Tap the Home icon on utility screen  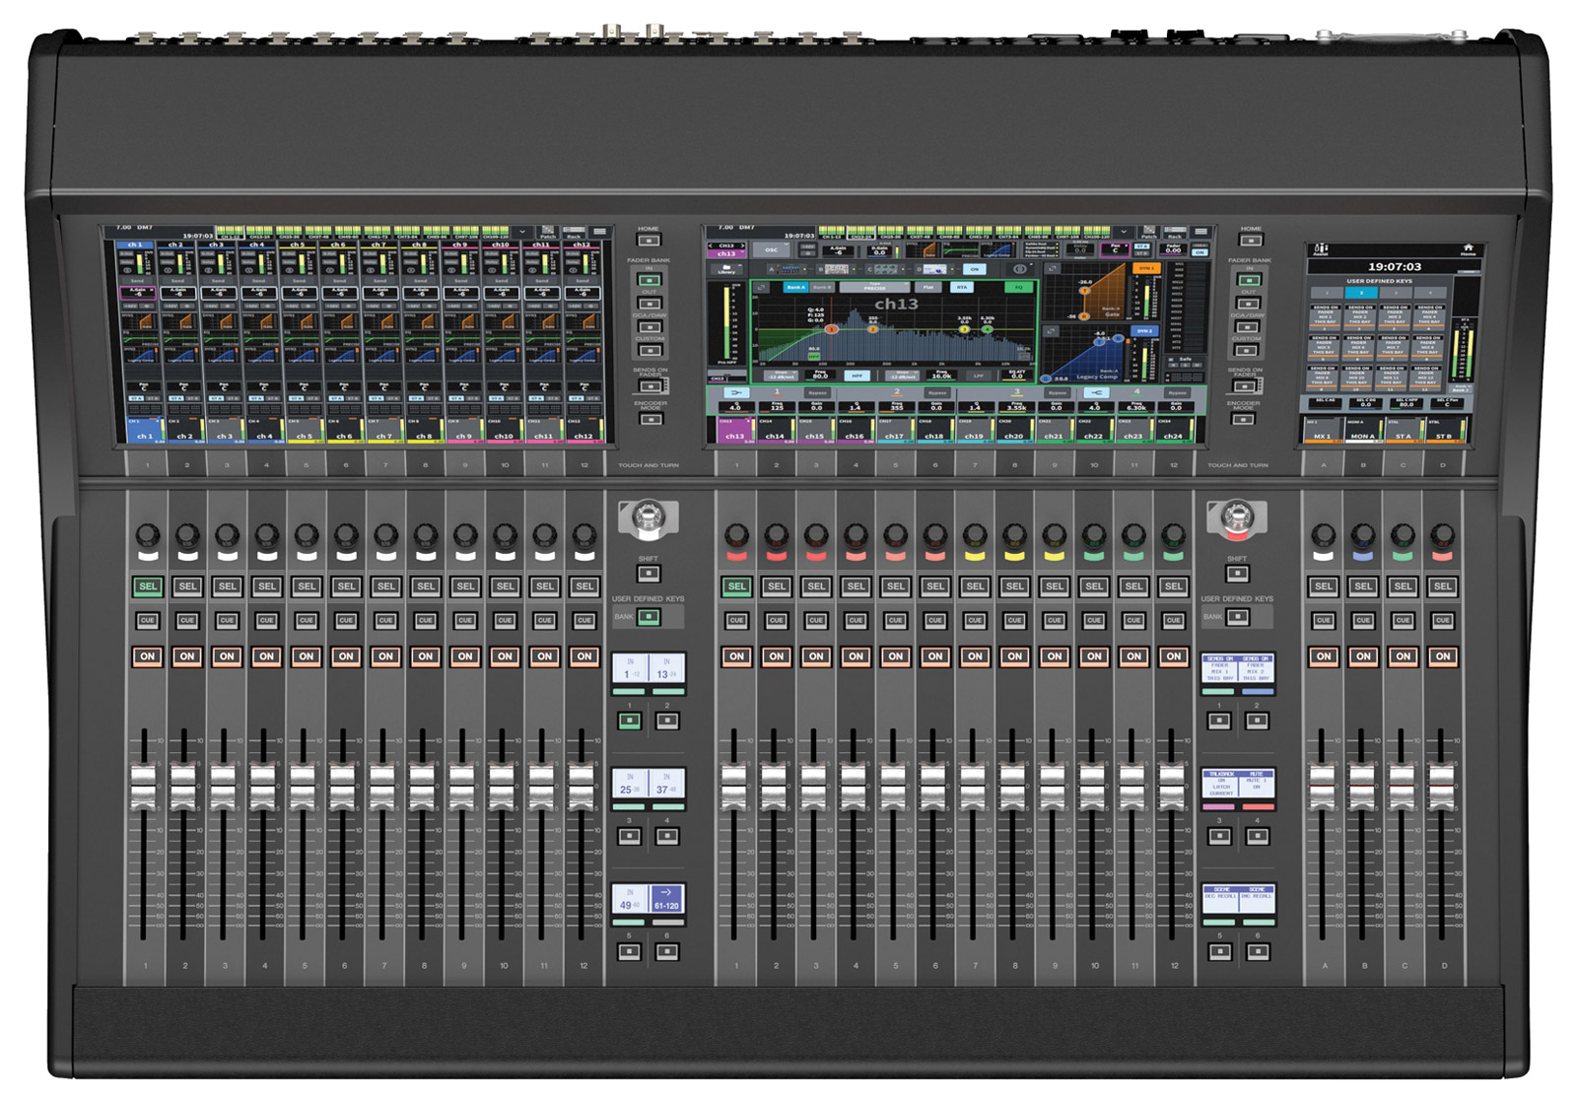click(1468, 249)
